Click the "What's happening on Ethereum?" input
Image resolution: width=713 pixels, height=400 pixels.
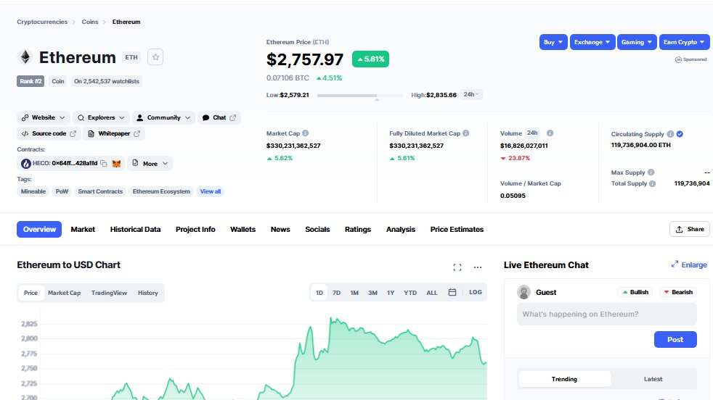(606, 314)
